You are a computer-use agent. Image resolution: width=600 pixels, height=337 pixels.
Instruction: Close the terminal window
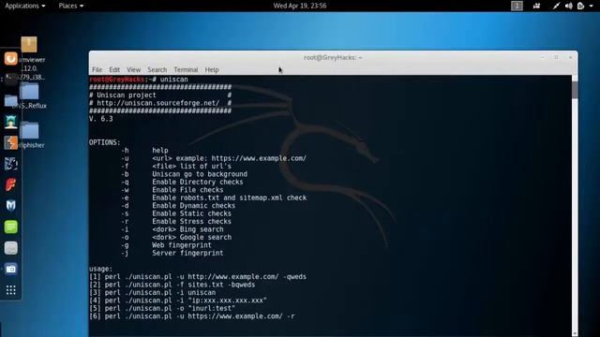point(570,57)
